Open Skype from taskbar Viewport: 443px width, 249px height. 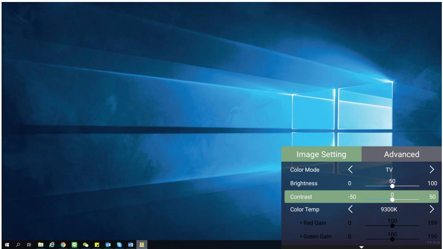tap(119, 245)
